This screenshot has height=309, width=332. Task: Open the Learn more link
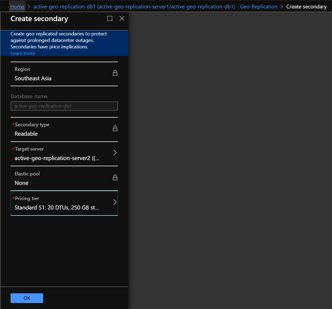pyautogui.click(x=22, y=53)
